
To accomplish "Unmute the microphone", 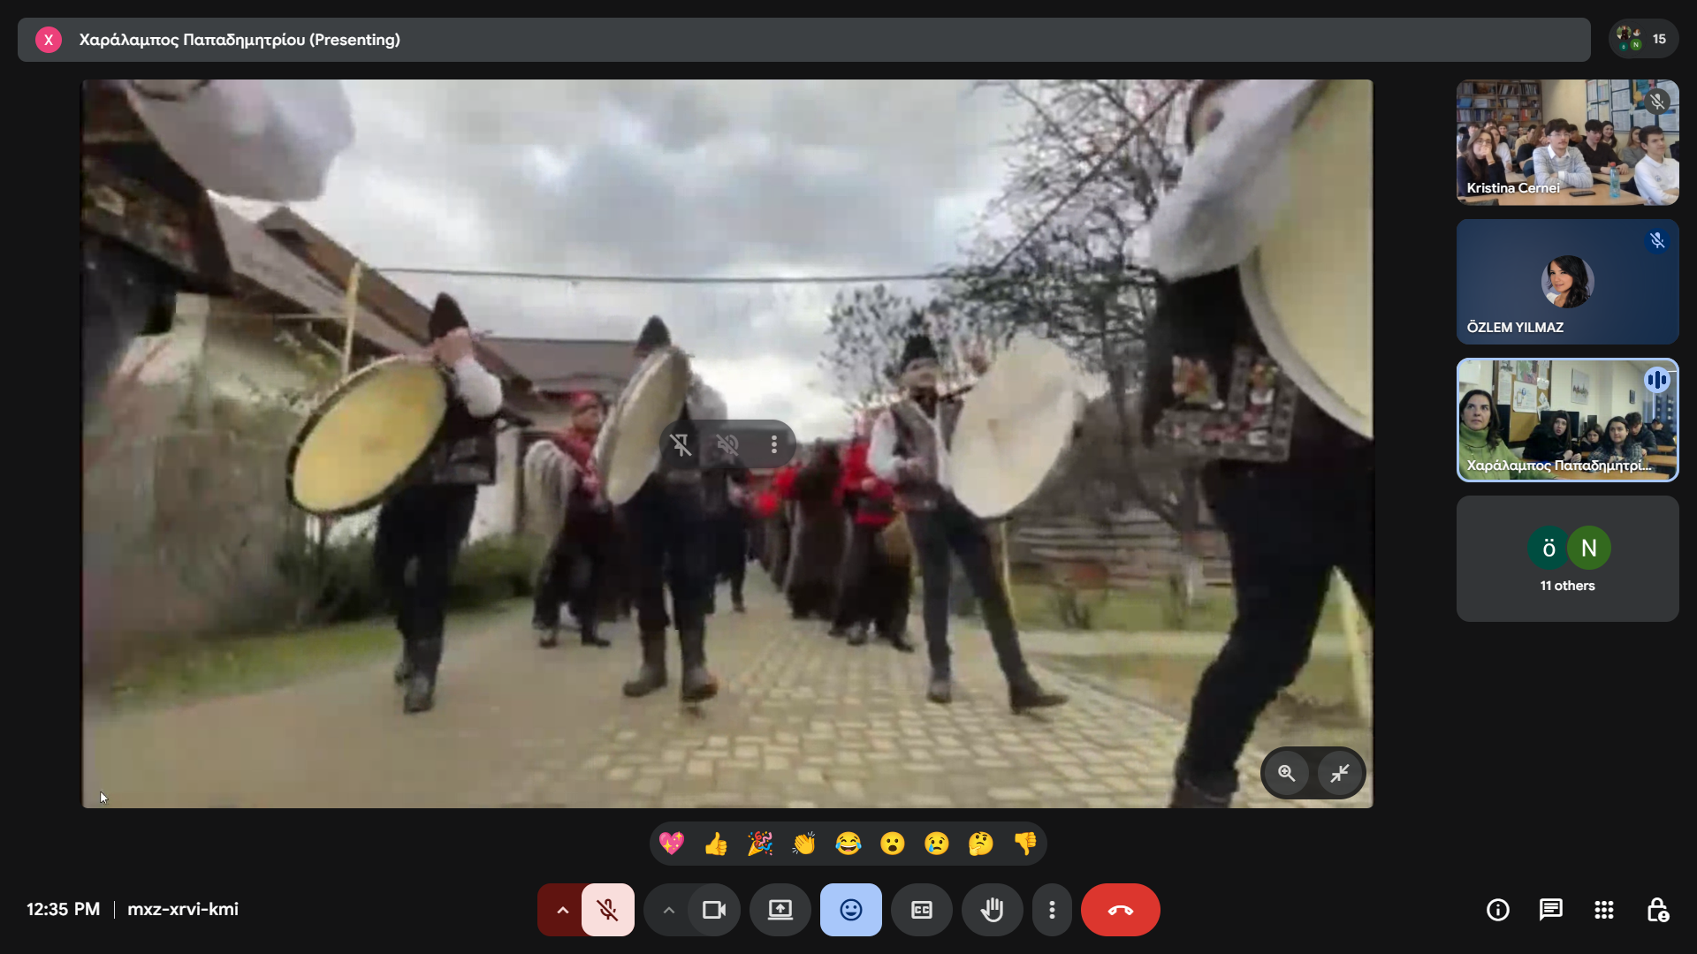I will pyautogui.click(x=607, y=910).
